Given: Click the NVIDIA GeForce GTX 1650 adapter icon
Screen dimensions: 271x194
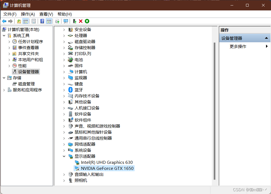Looking at the screenshot, I should click(77, 168).
